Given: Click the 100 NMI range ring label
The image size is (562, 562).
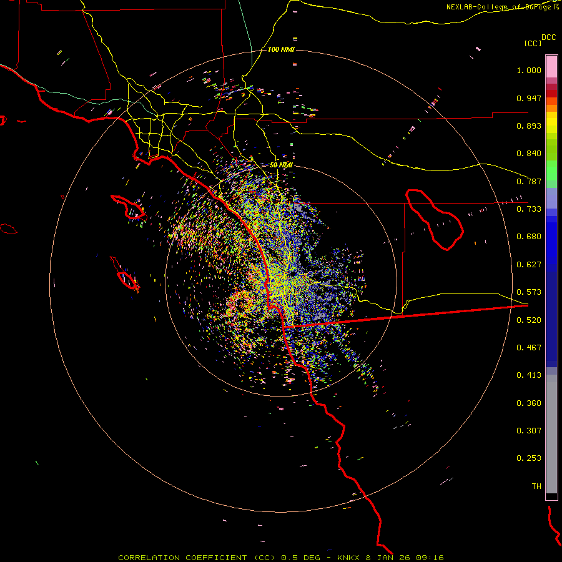Looking at the screenshot, I should click(x=281, y=49).
